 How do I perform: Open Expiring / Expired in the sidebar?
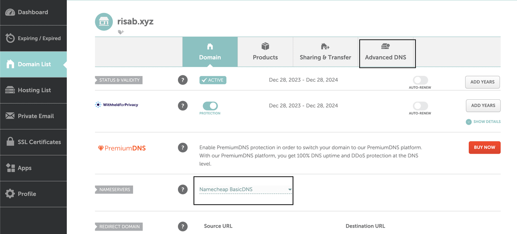click(x=33, y=38)
